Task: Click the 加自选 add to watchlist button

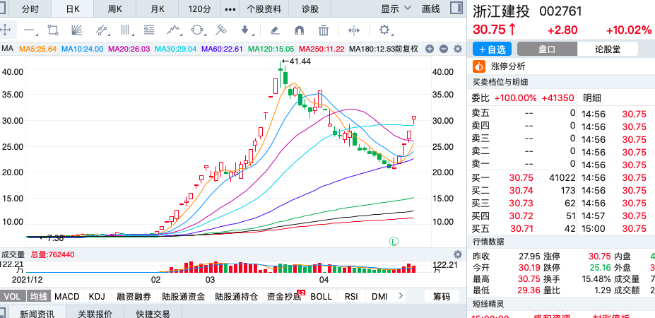Action: [x=492, y=49]
